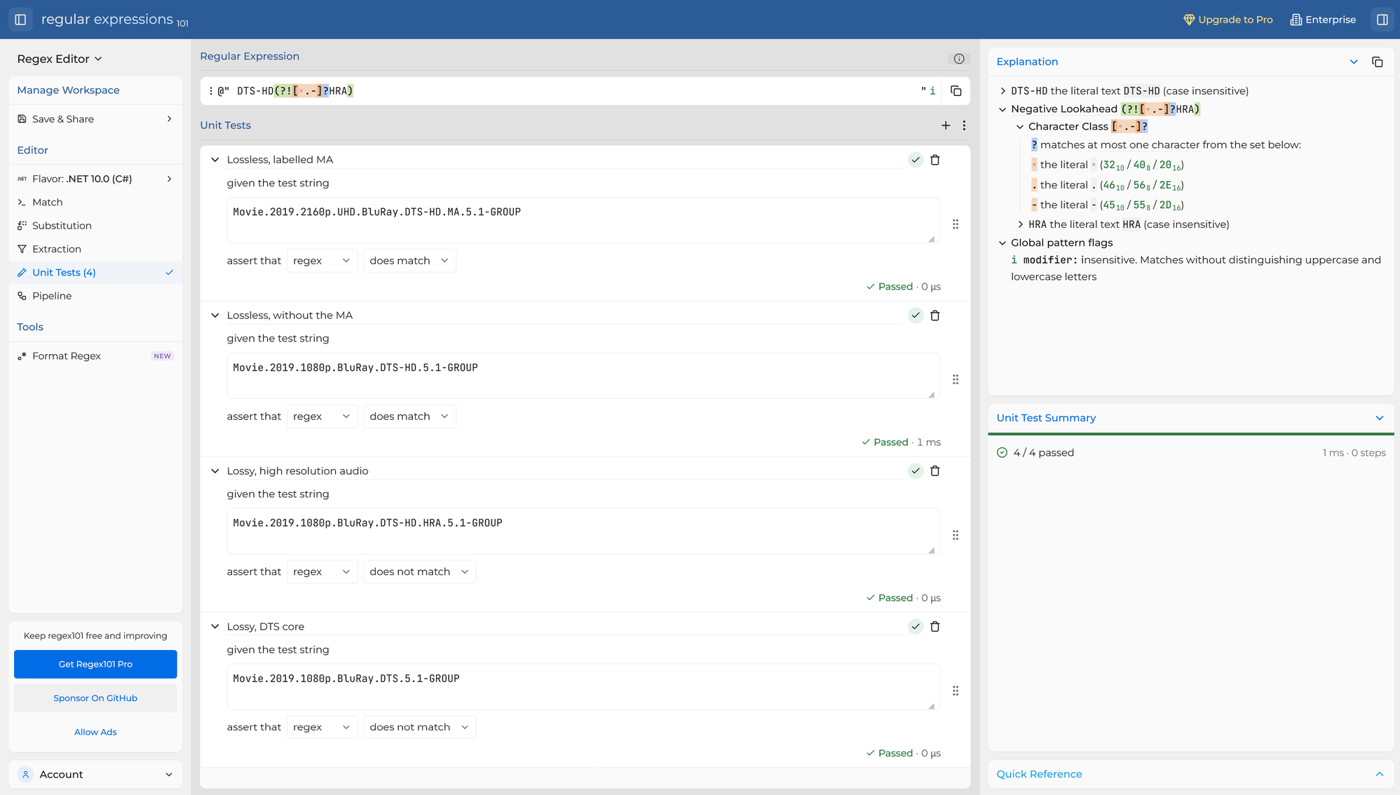
Task: Grab the drag handle of the labelled MA test
Action: point(956,224)
